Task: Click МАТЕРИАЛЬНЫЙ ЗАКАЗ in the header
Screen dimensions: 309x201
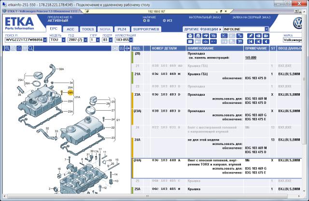Action: [x=205, y=17]
